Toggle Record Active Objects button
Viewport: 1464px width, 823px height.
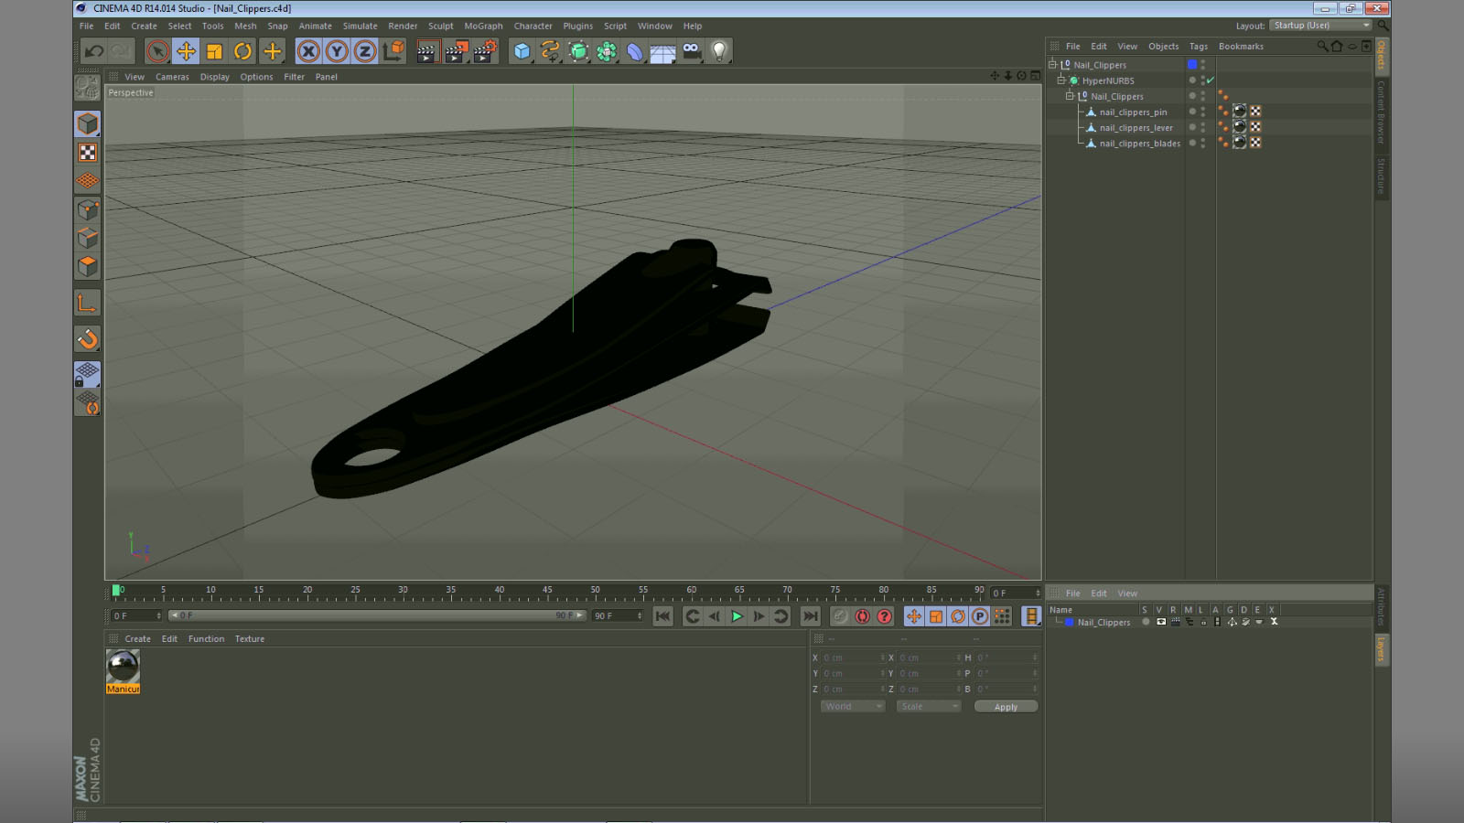(840, 616)
